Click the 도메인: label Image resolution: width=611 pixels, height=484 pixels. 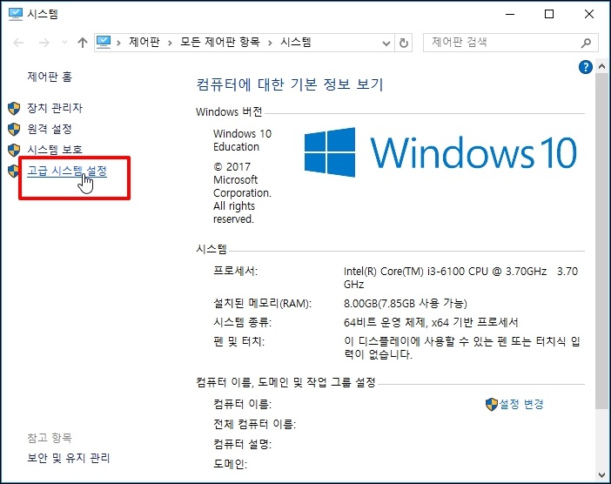230,464
